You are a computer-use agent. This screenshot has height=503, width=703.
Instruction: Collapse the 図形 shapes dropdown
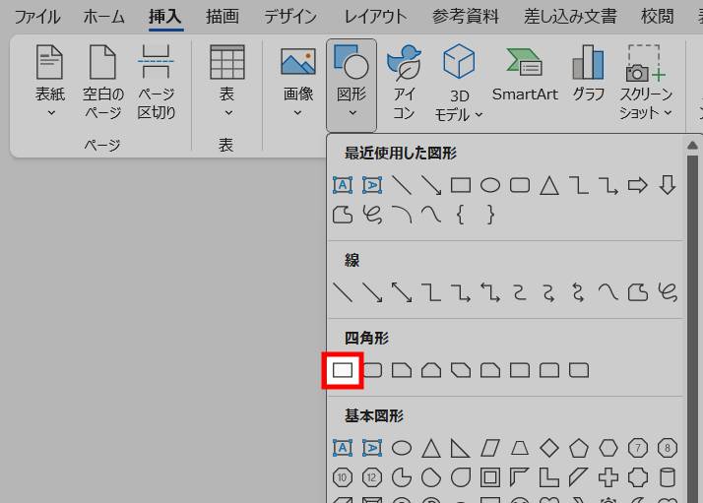coord(351,86)
